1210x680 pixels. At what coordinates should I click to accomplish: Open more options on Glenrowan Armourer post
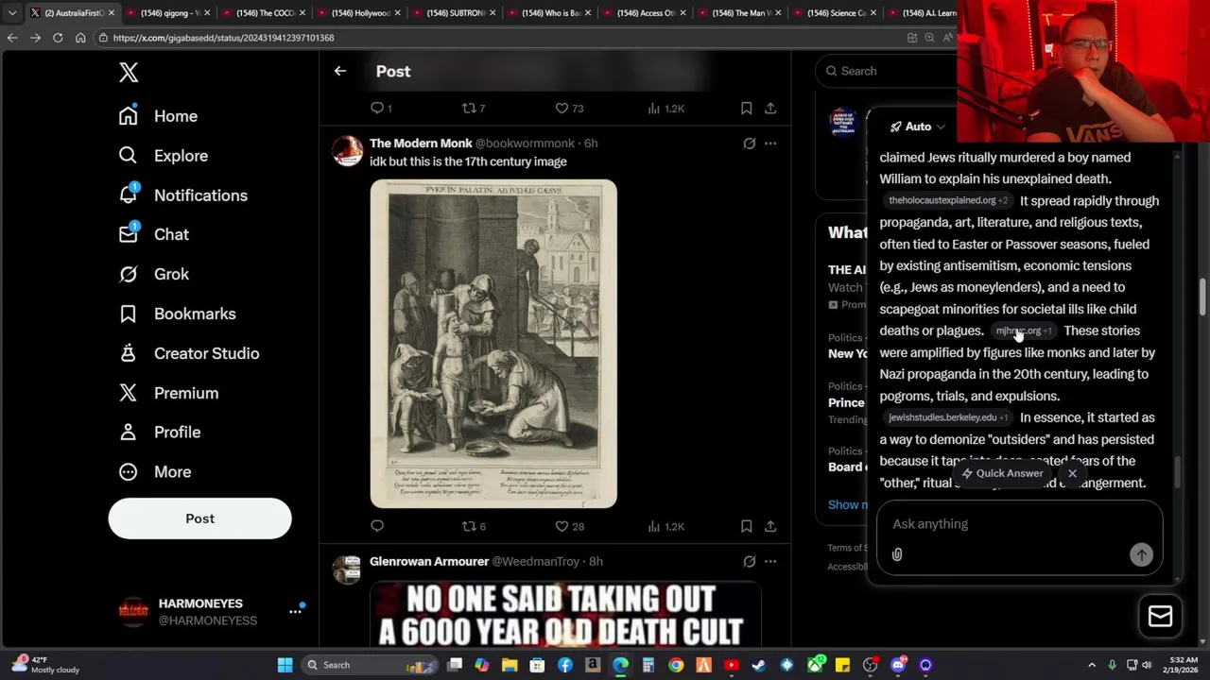pyautogui.click(x=770, y=561)
